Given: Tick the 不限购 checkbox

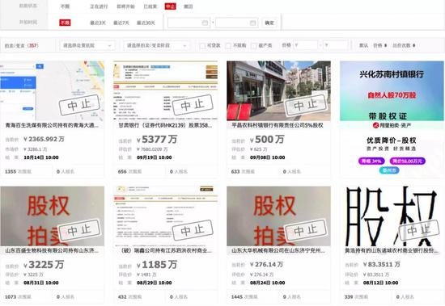Looking at the screenshot, I should pyautogui.click(x=228, y=45).
